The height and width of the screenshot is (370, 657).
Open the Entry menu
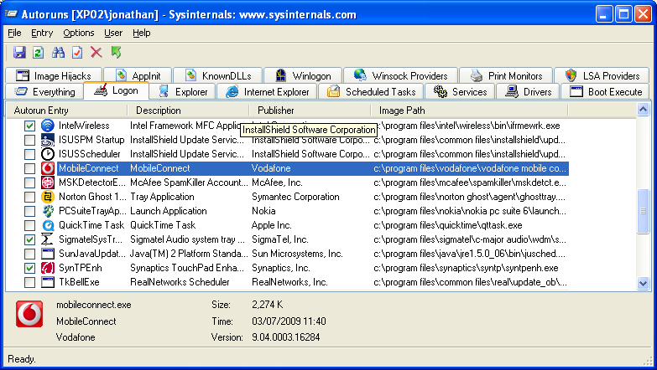42,33
